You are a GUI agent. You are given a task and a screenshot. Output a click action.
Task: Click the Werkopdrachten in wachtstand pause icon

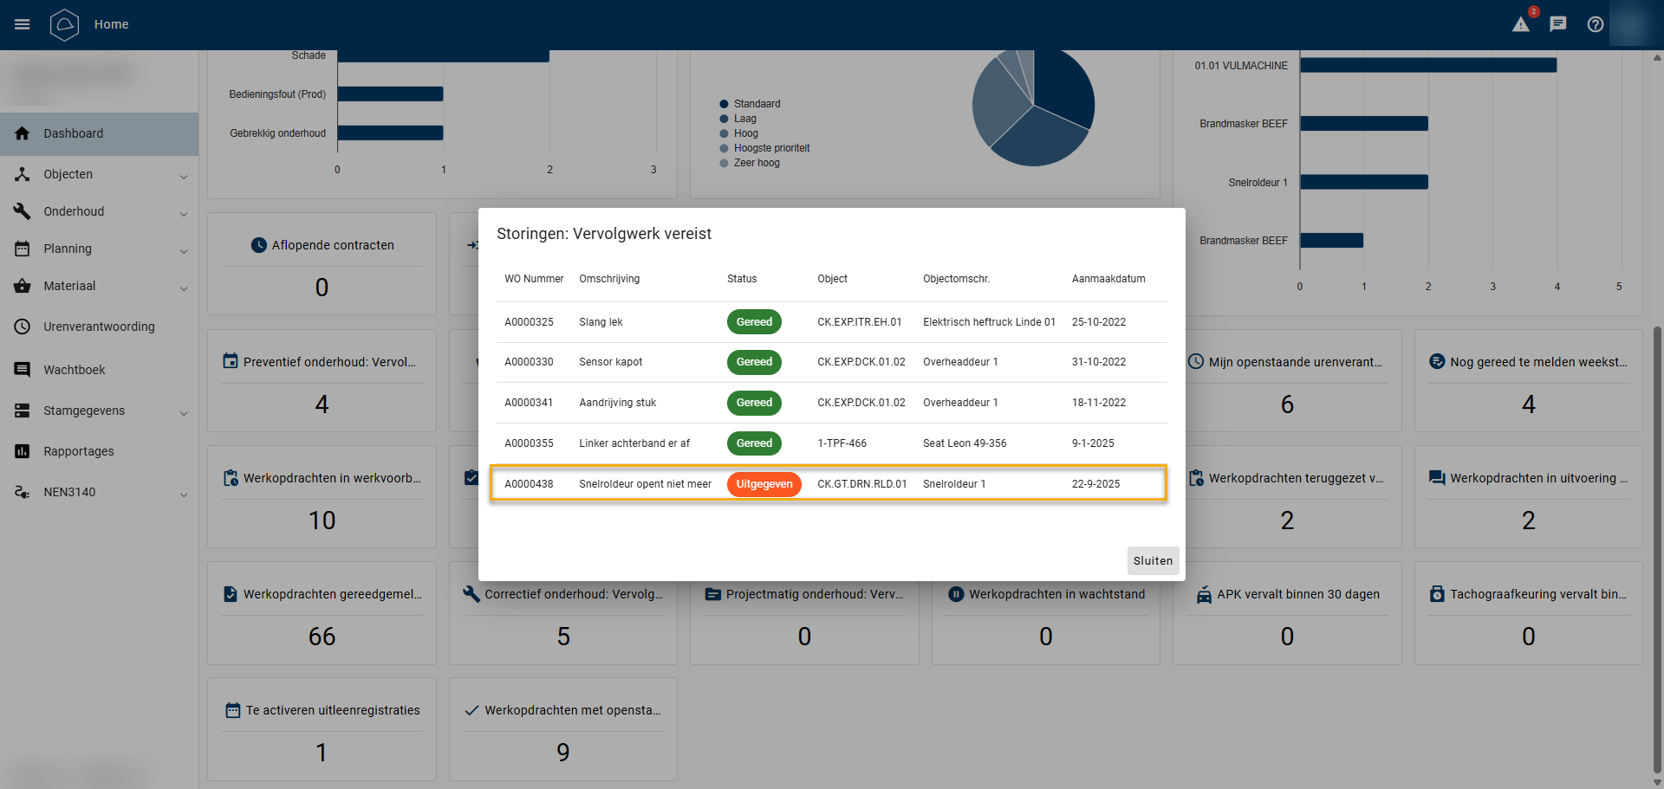point(956,594)
